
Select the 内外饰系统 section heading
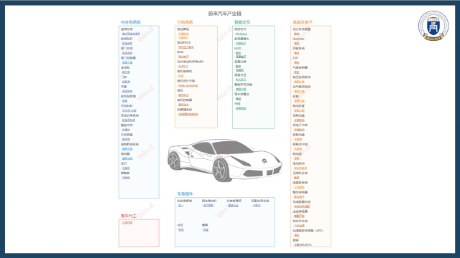click(x=131, y=22)
